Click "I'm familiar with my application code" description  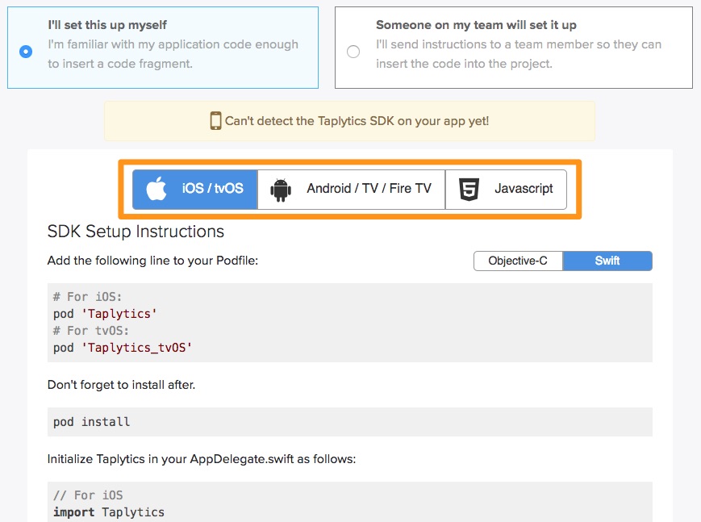pos(173,54)
